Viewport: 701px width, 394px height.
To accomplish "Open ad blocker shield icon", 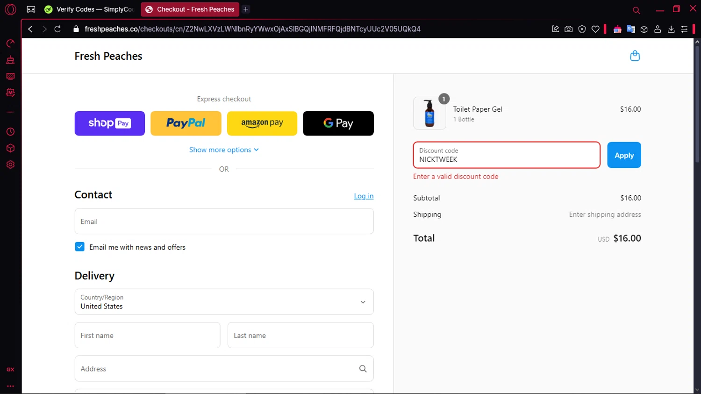I will (582, 29).
